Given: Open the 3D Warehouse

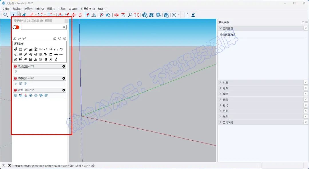Looking at the screenshot, I should click(145, 15).
